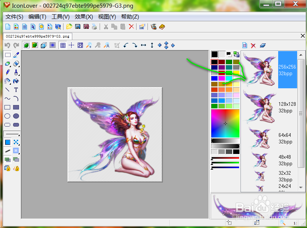The image size is (307, 228).
Task: Flip the image horizontally
Action: tap(143, 45)
